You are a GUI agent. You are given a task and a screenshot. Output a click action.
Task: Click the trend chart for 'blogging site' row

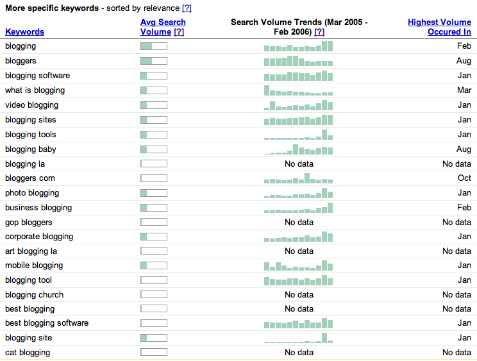pyautogui.click(x=298, y=338)
